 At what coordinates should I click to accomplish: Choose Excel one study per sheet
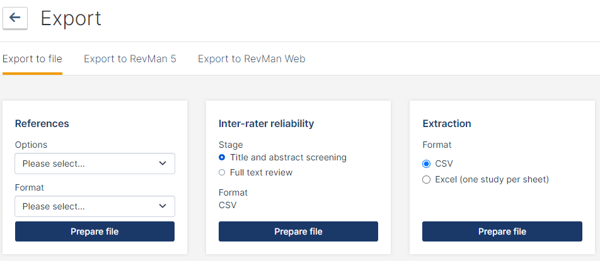(426, 179)
